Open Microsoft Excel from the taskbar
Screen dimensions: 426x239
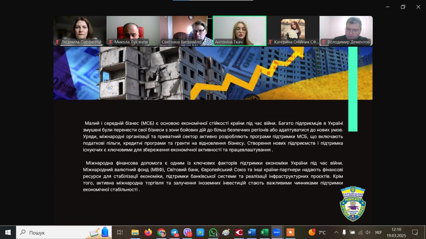[x=264, y=232]
